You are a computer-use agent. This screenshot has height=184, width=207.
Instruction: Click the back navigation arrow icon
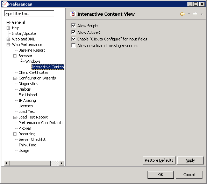point(183,14)
